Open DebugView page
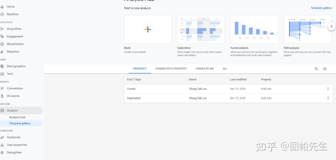 14,152
